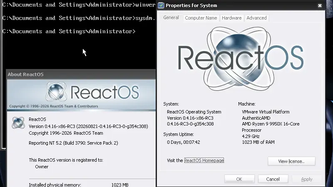
Task: Click 'Installed physical memory:' label
Action: [55, 185]
